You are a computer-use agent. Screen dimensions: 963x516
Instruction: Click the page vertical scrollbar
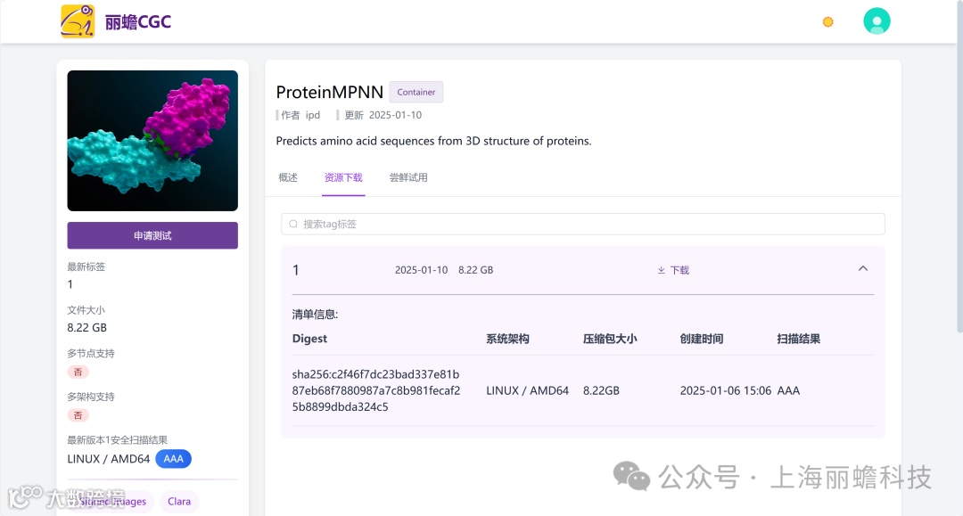tap(959, 166)
